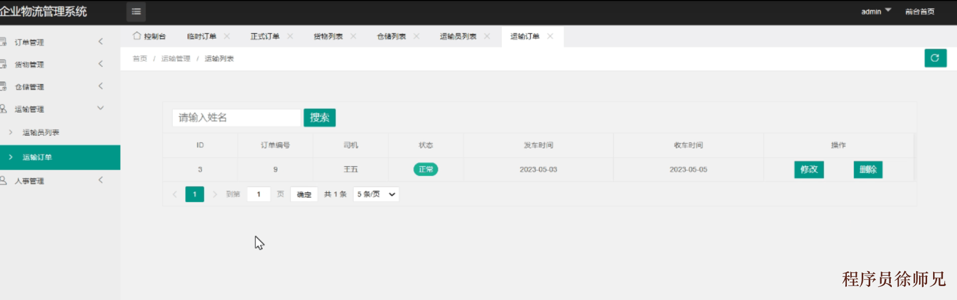957x300 pixels.
Task: Click the 收车时间 column header
Action: [688, 145]
